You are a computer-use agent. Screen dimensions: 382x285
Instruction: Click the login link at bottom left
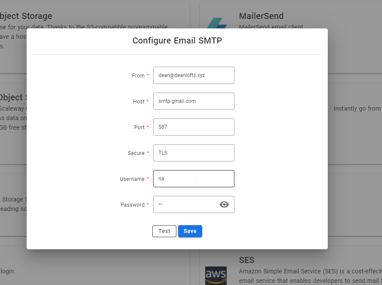click(x=8, y=271)
